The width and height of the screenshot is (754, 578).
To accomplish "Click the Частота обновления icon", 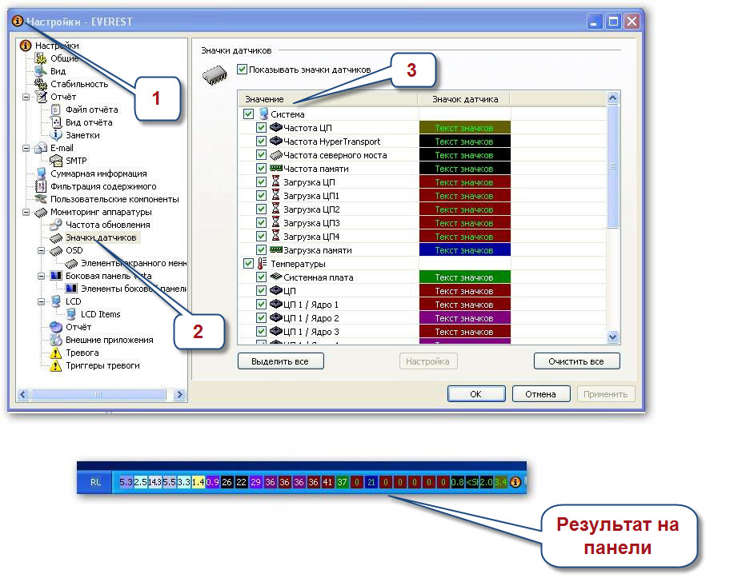I will [x=56, y=225].
